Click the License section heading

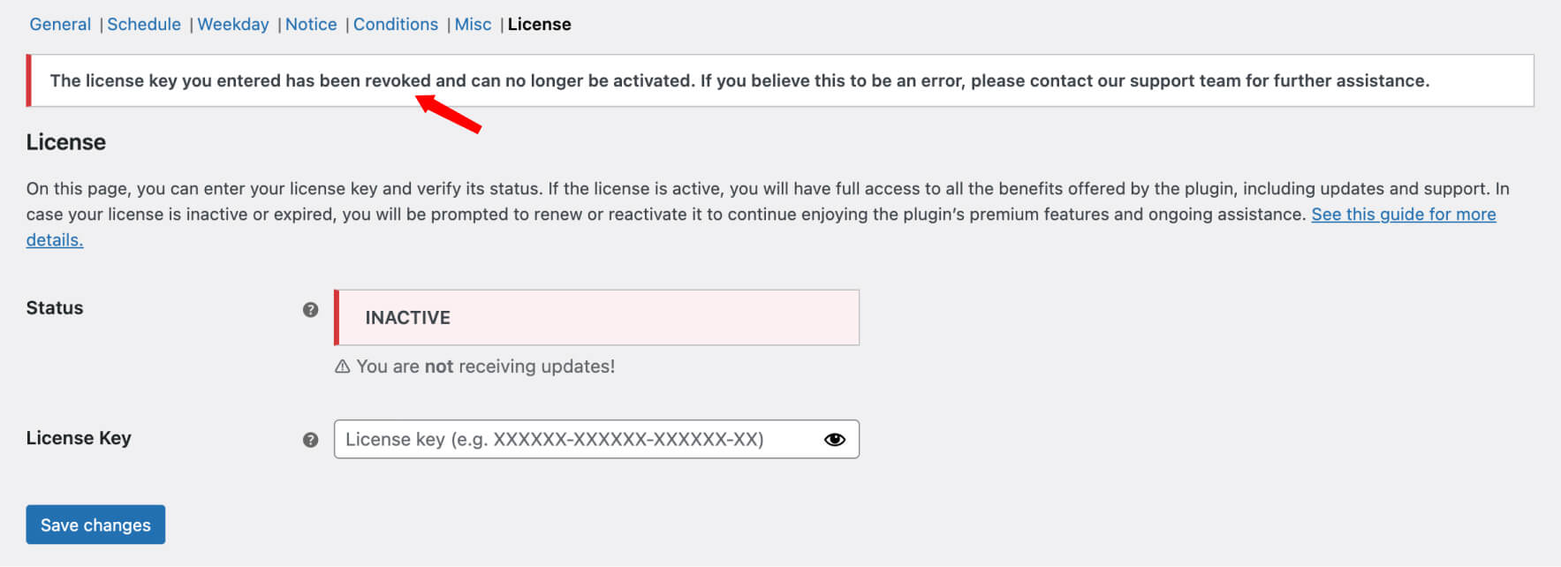click(x=66, y=142)
